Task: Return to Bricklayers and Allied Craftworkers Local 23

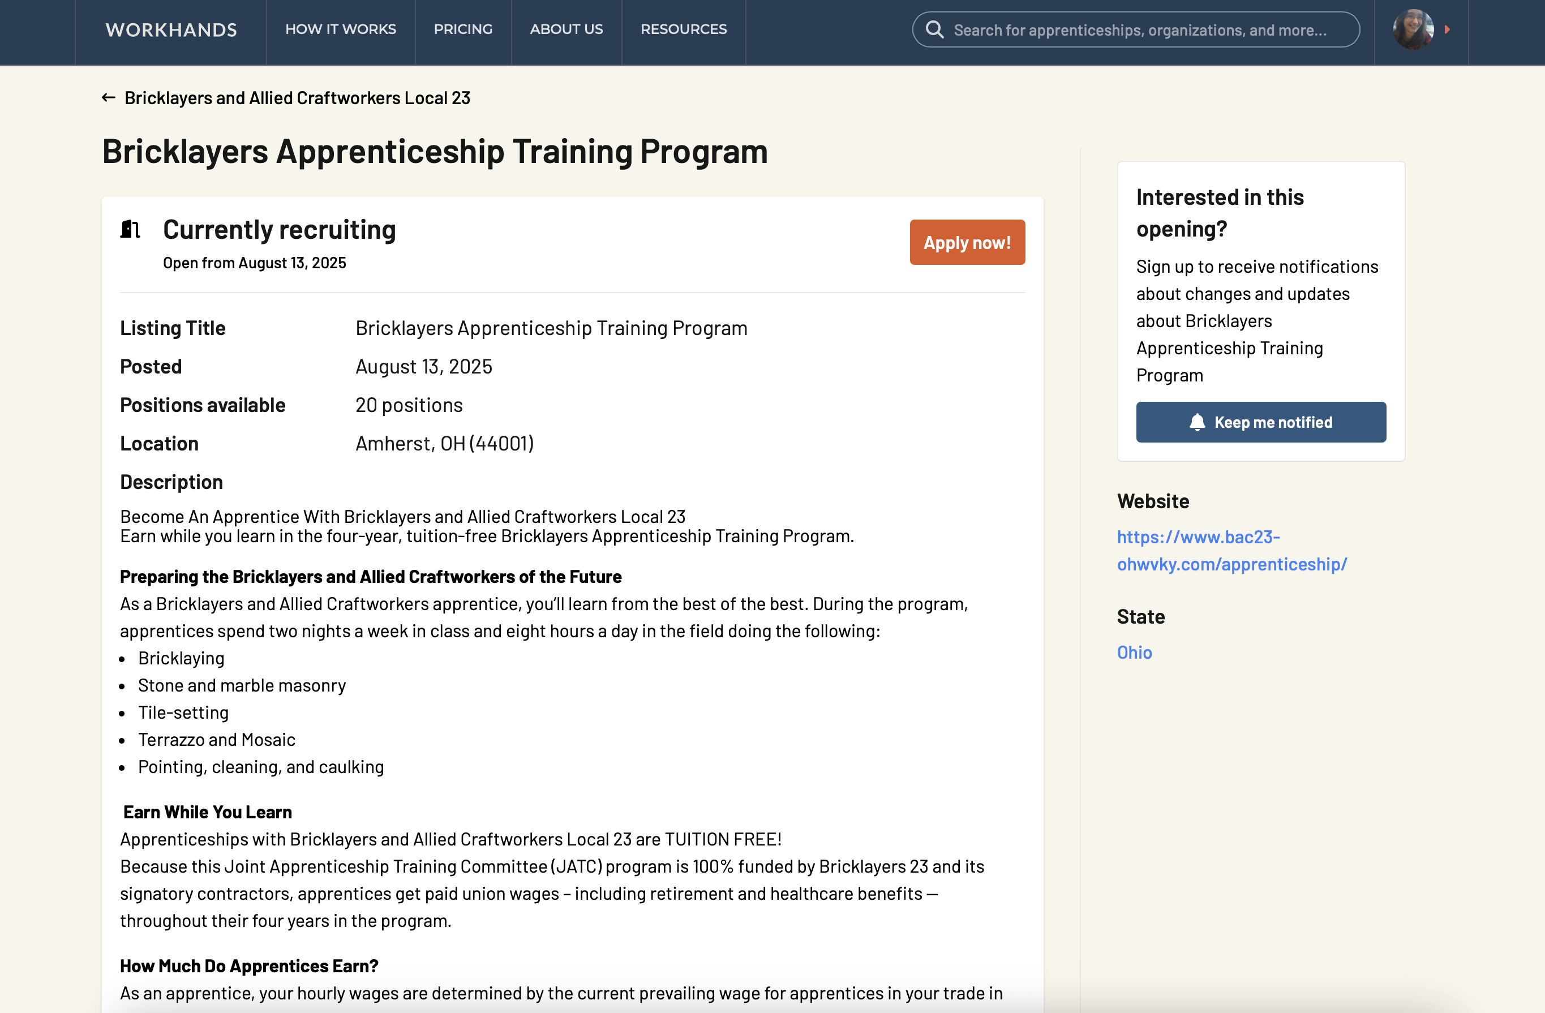Action: (x=297, y=98)
